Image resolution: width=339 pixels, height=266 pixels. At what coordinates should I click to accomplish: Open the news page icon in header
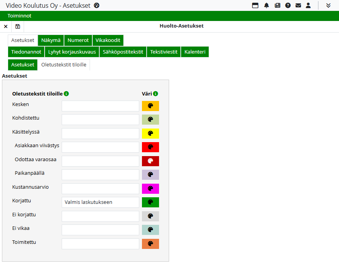pyautogui.click(x=277, y=5)
